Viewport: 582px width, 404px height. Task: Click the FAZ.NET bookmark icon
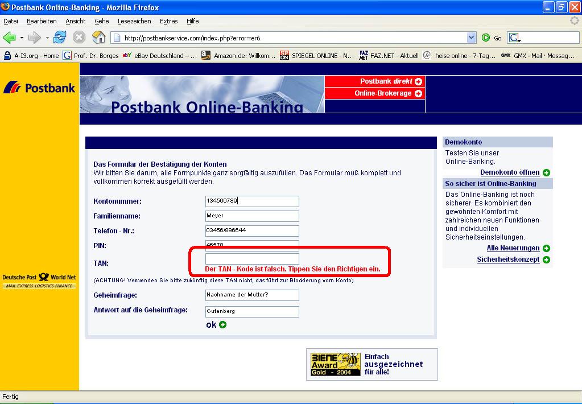364,56
